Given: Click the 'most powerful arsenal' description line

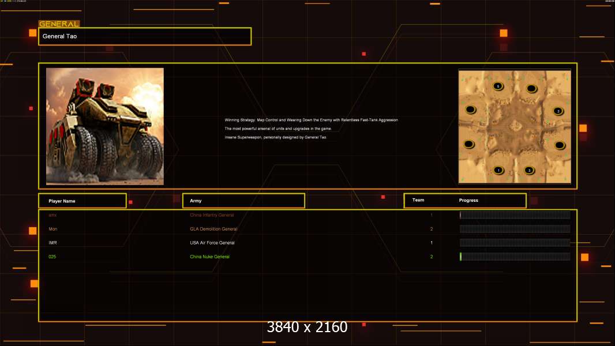Looking at the screenshot, I should (278, 129).
